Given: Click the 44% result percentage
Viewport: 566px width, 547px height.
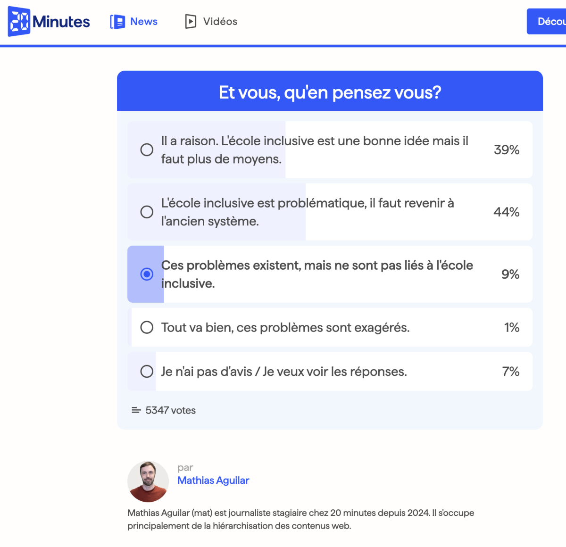Looking at the screenshot, I should (506, 212).
